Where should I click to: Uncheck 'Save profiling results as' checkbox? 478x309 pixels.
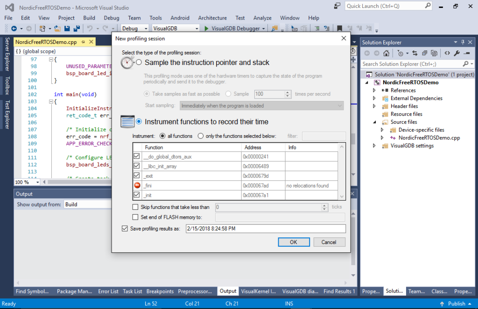click(x=125, y=229)
